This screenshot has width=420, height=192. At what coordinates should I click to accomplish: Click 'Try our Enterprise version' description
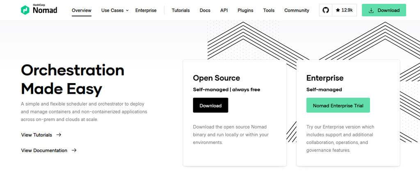click(340, 138)
